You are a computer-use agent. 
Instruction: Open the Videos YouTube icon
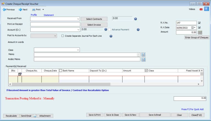point(201,9)
